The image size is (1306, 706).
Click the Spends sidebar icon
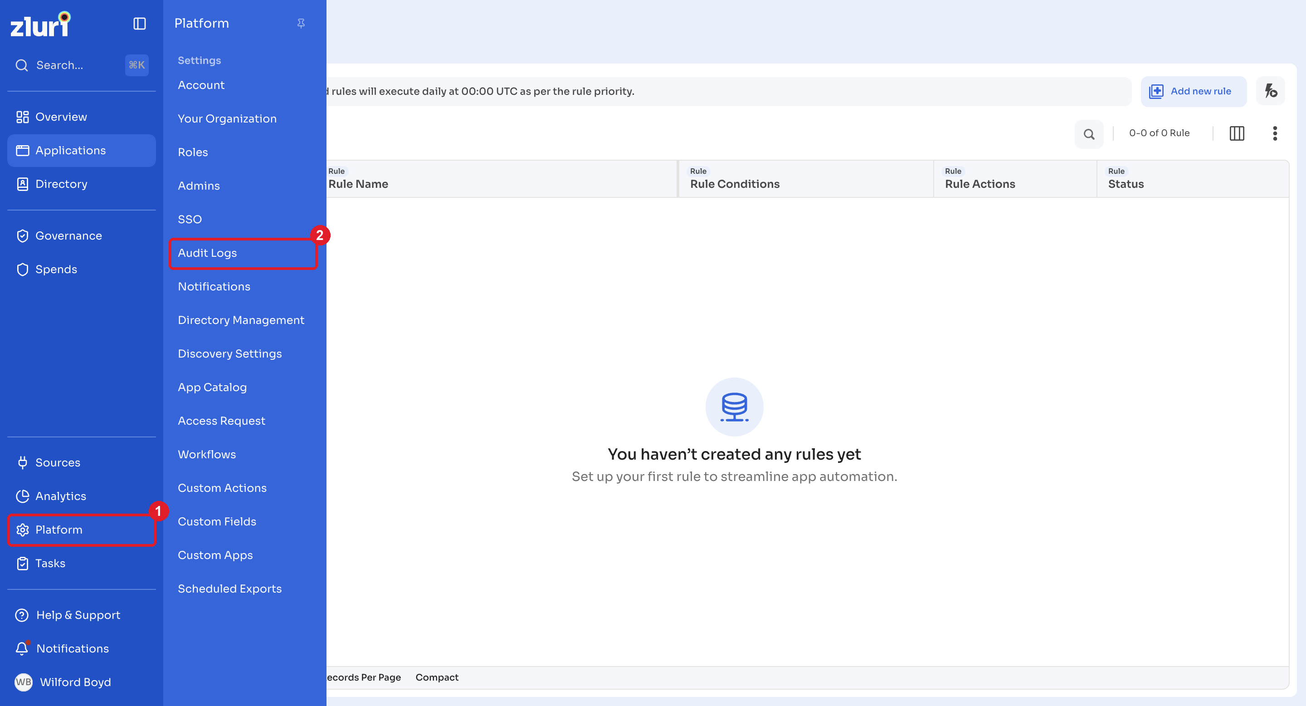[22, 270]
